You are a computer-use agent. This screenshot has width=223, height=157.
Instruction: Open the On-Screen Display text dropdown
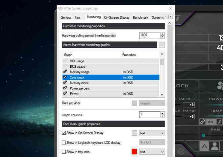pyautogui.click(x=152, y=133)
